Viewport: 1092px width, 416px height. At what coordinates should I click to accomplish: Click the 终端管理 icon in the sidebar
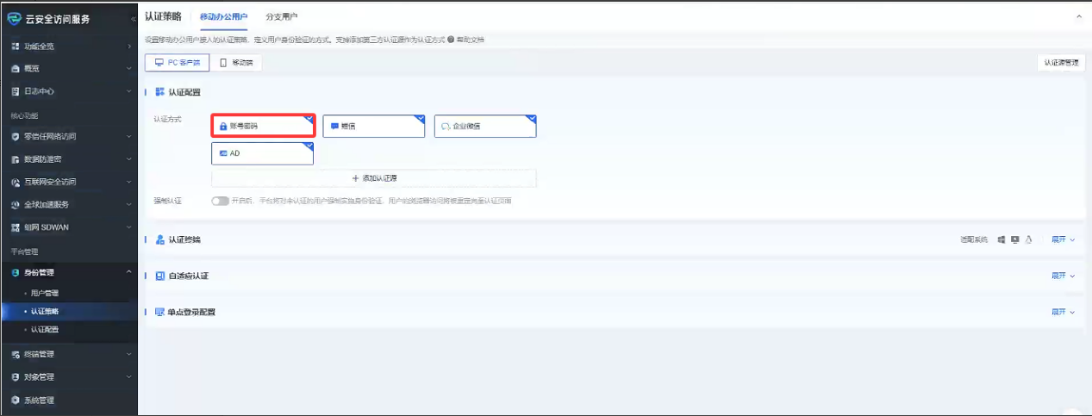16,354
